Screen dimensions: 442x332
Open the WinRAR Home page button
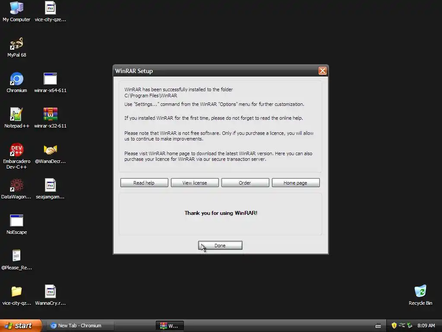[x=295, y=183]
